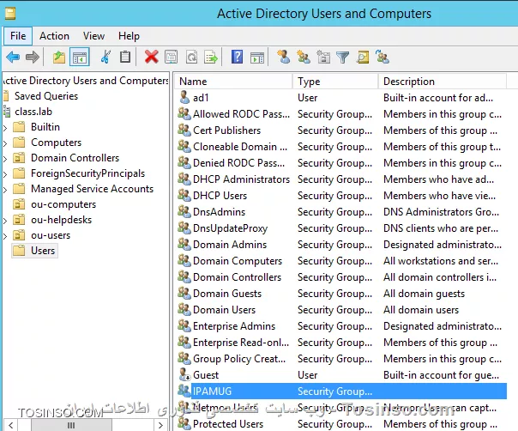This screenshot has height=431, width=518.
Task: Expand the Builtin tree node arrow
Action: (5, 127)
